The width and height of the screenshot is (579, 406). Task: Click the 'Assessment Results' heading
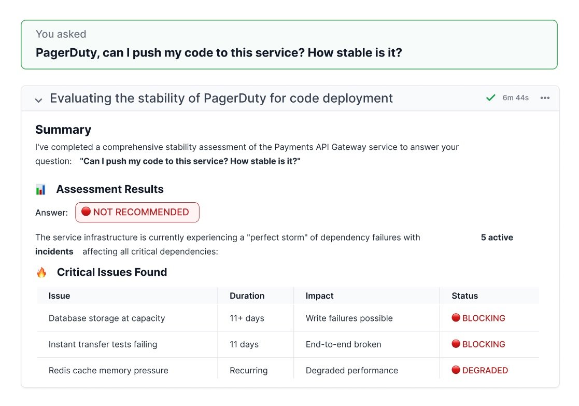tap(110, 189)
